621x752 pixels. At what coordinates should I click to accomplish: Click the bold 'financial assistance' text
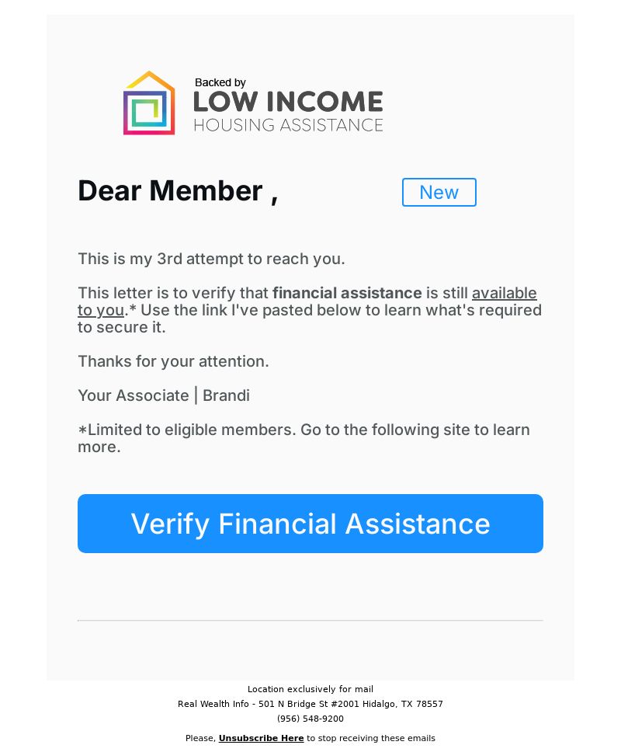click(347, 293)
